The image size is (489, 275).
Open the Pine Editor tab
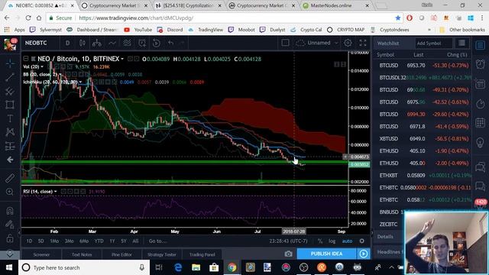pos(121,254)
